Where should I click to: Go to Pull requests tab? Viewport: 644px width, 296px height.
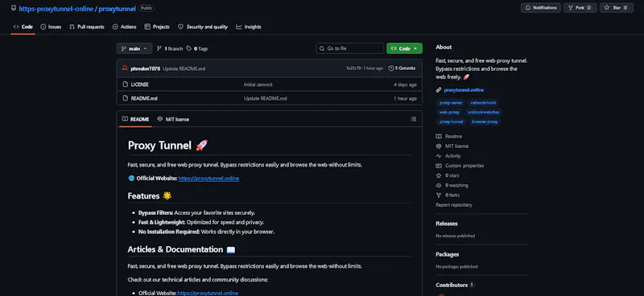coord(87,27)
